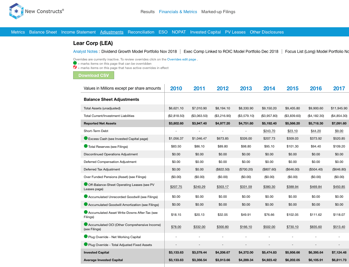Open Marked-up Filings navigation item
This screenshot has height=267, width=349.
218,12
